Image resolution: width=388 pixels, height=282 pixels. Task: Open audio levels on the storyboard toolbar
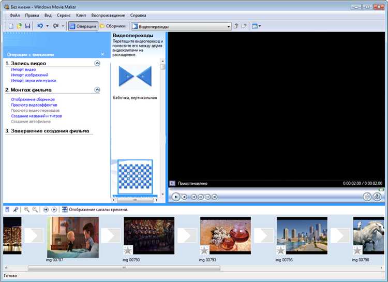[7, 210]
